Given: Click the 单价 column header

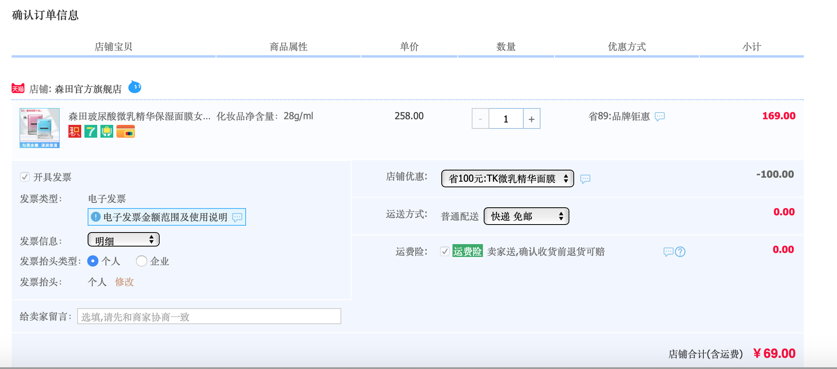Looking at the screenshot, I should 409,47.
